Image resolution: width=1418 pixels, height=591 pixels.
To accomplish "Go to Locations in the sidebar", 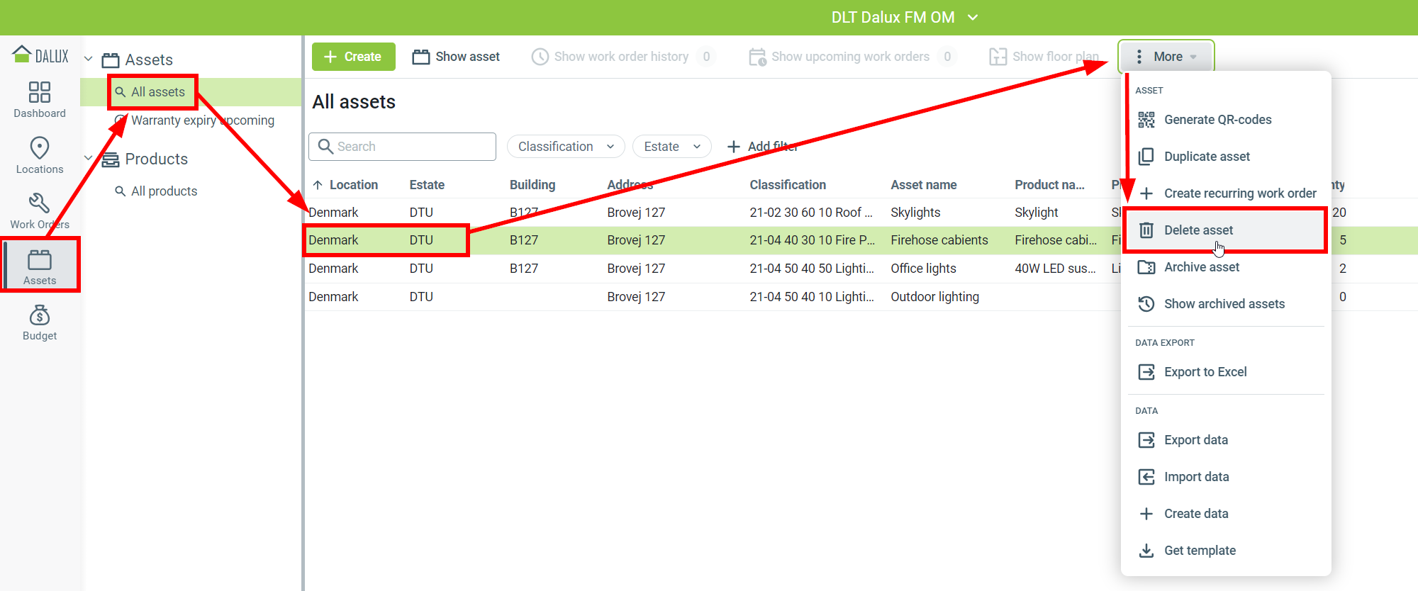I will (39, 149).
